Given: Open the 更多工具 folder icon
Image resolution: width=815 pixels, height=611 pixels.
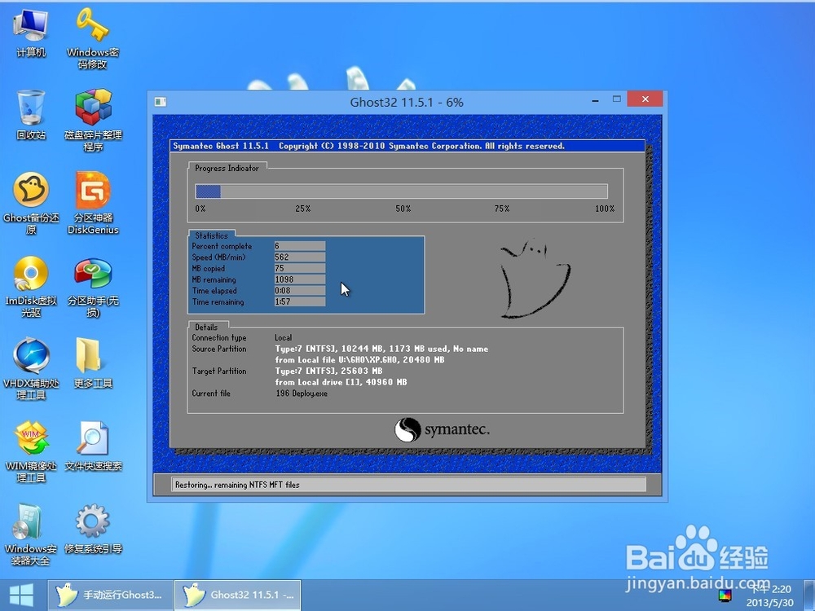Looking at the screenshot, I should 93,363.
